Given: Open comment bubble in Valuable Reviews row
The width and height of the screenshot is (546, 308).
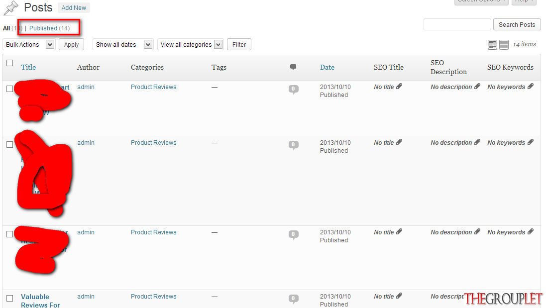Looking at the screenshot, I should [x=293, y=298].
